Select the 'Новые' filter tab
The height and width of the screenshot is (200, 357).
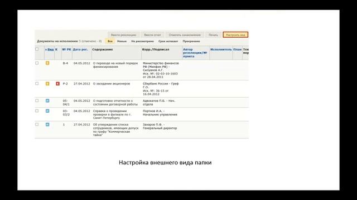coord(122,41)
